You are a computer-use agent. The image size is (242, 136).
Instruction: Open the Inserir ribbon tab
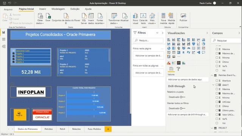(x=42, y=9)
